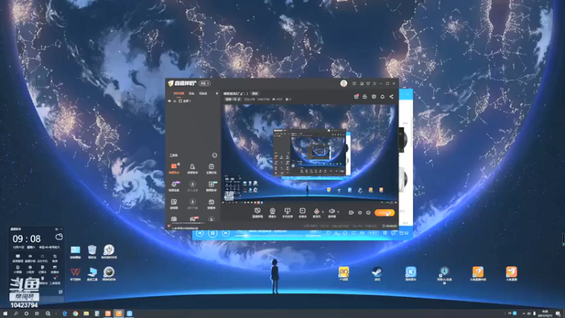565x318 pixels.
Task: Launch Chrome from the taskbar
Action: tap(76, 314)
